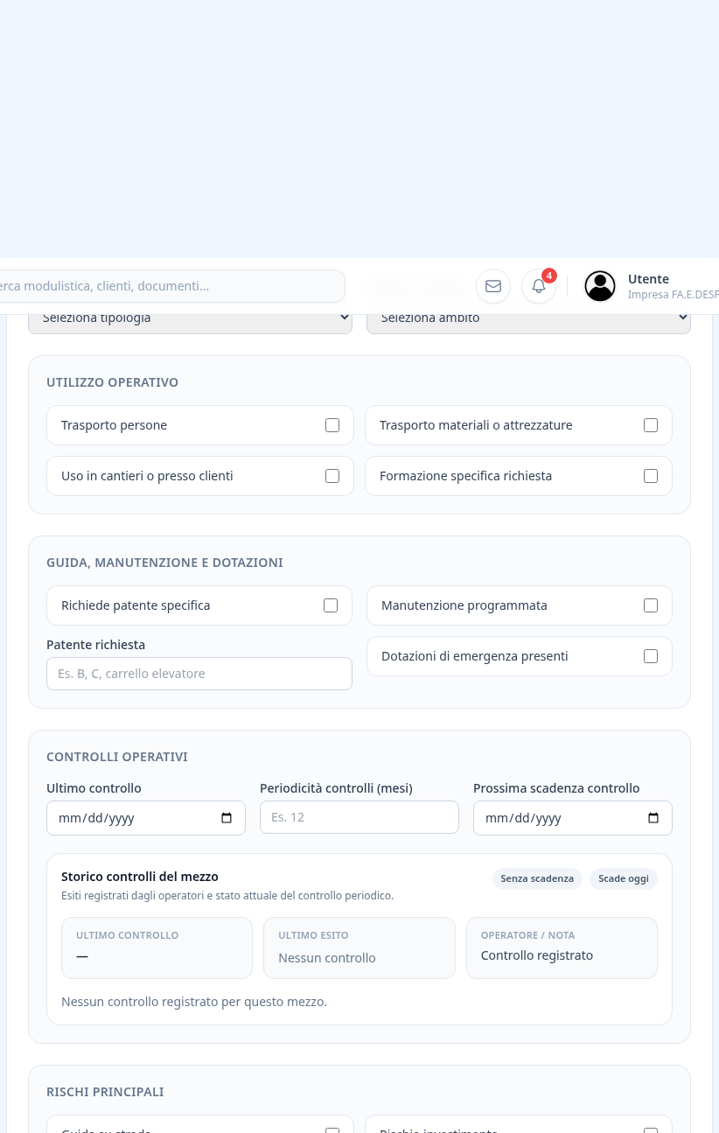Click the Nessun controllo esito text
Screen dimensions: 719x1133
[327, 958]
